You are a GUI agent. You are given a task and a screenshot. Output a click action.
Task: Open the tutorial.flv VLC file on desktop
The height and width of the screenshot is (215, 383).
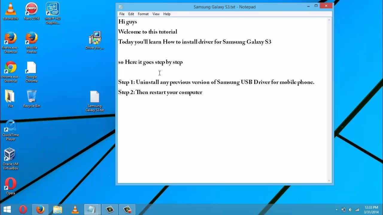click(10, 11)
